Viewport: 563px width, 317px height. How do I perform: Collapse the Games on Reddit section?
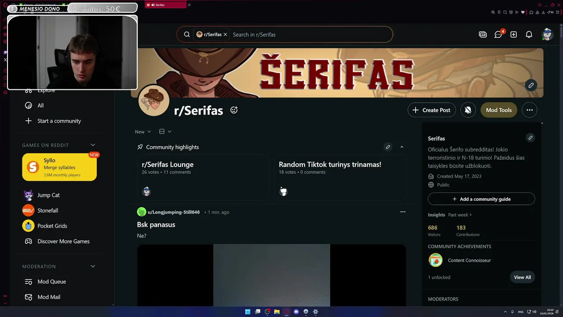point(93,145)
